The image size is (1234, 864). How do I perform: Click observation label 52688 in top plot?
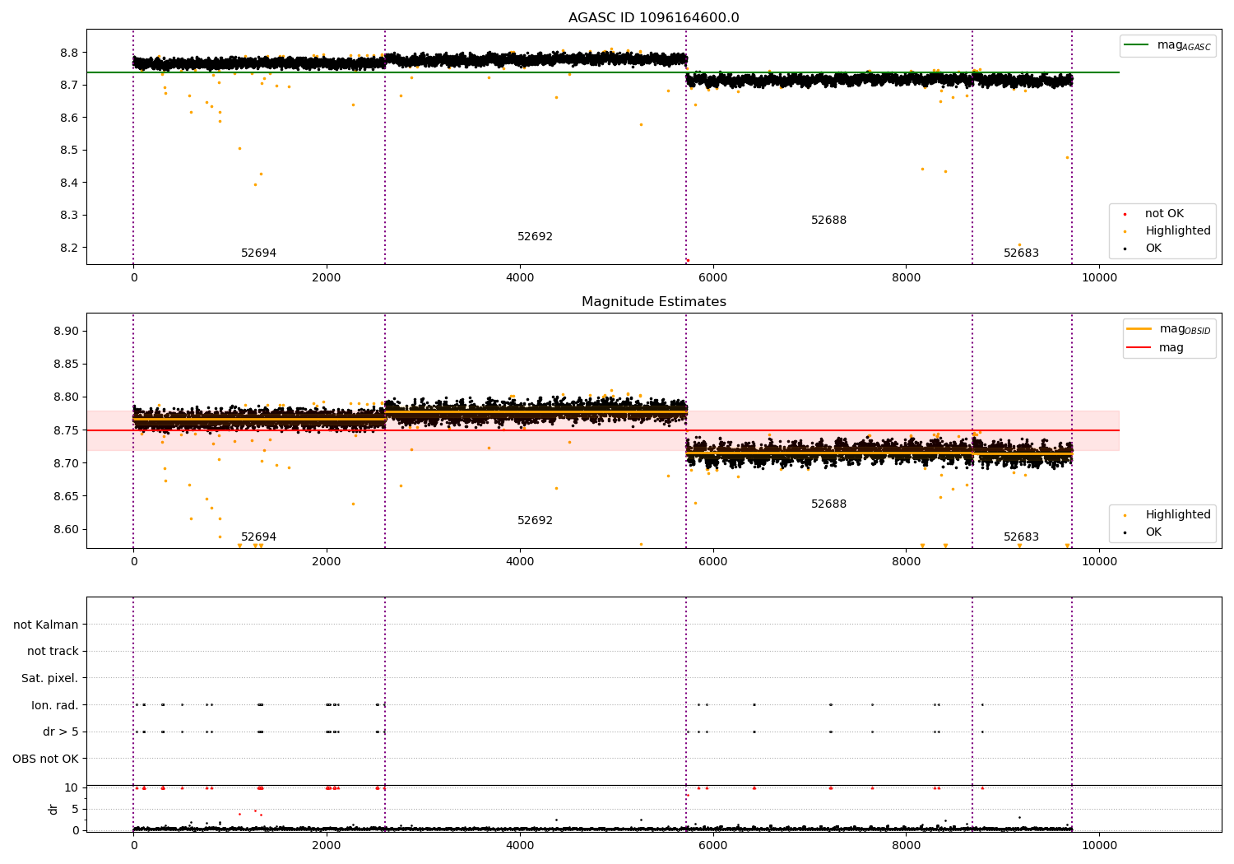click(828, 221)
